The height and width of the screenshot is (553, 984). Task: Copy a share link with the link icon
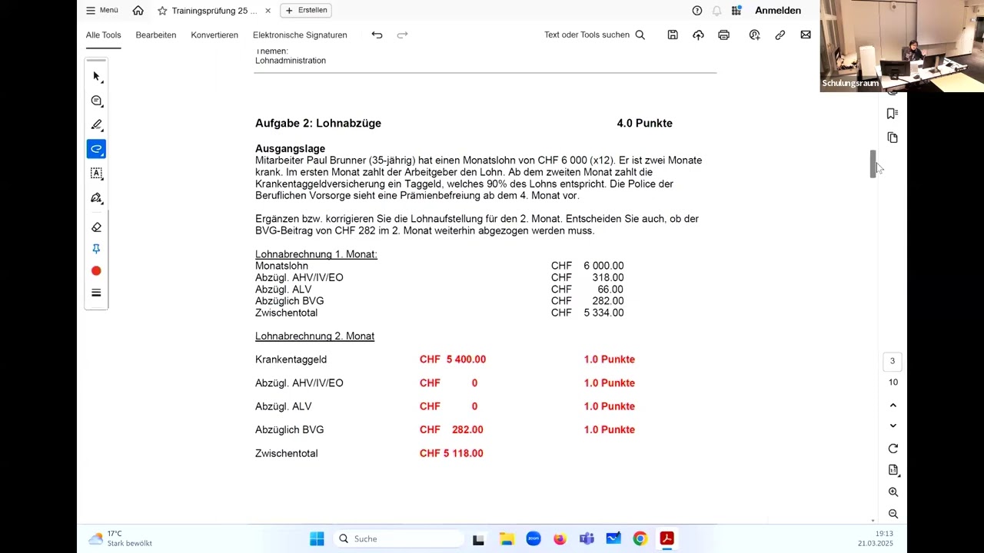coord(780,35)
